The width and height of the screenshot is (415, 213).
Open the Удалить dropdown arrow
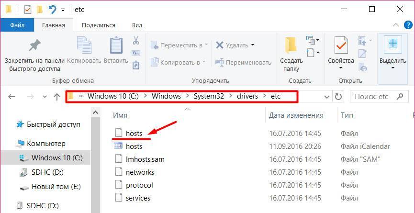[x=252, y=45]
